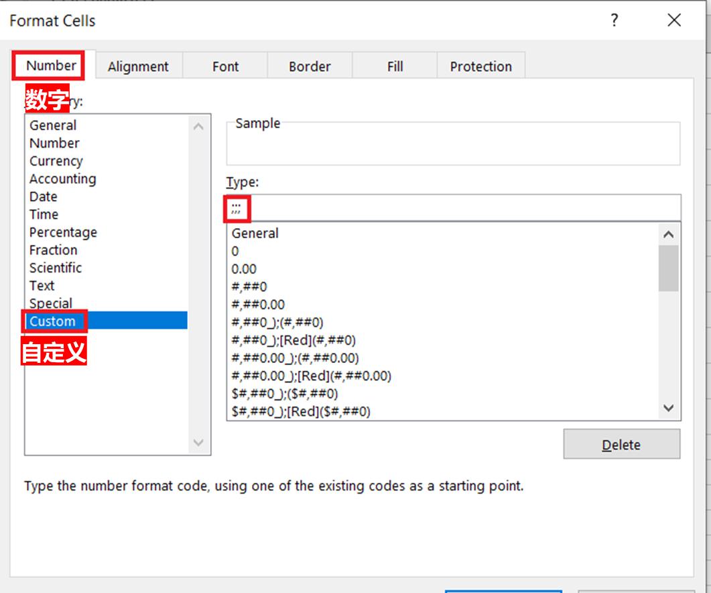Select format code #,##0

point(442,286)
